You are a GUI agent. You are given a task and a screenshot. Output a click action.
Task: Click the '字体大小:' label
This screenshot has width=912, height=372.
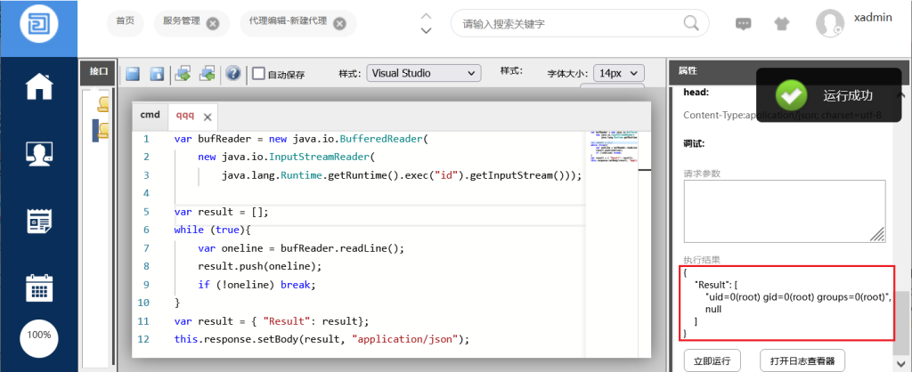point(567,74)
